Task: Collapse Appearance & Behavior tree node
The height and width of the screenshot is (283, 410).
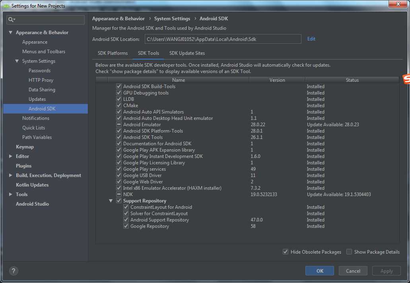Action: coord(10,33)
